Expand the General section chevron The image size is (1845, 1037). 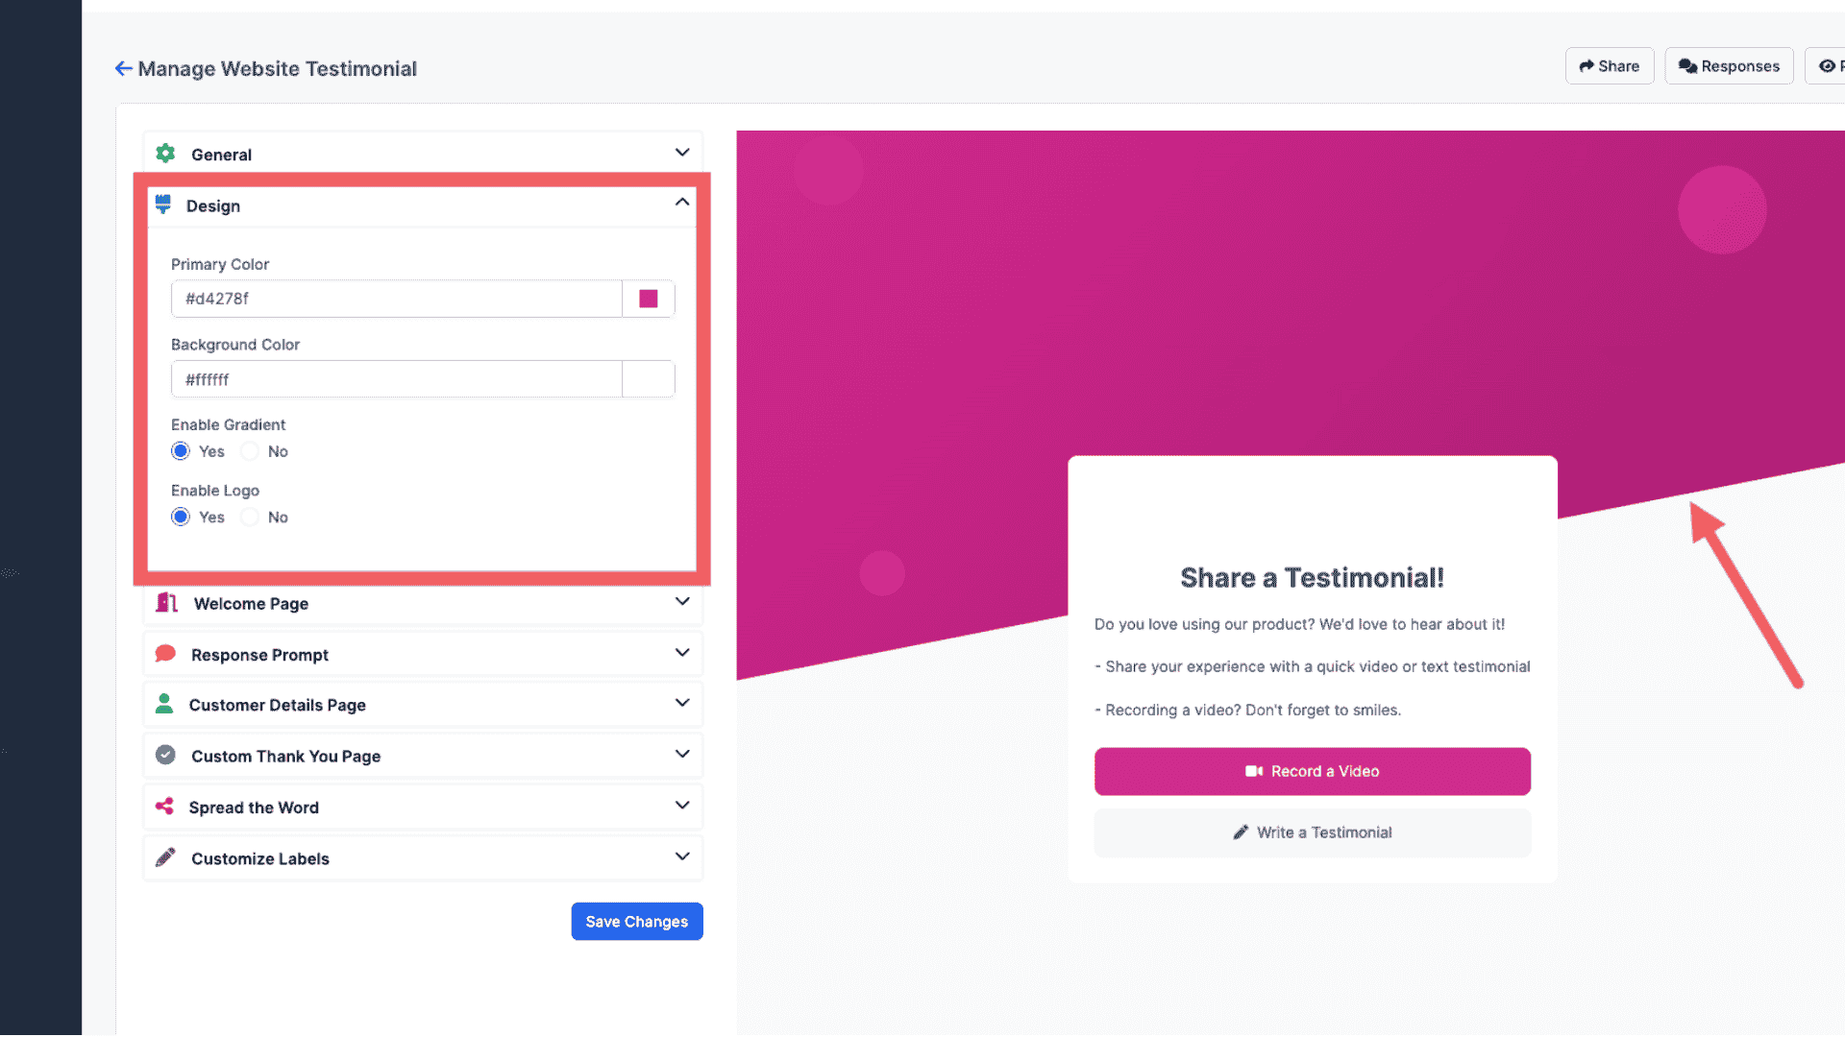[682, 153]
